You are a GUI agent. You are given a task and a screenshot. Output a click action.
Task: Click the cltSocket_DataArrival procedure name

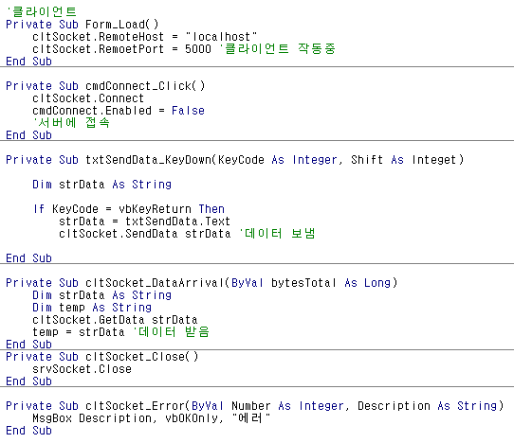pyautogui.click(x=156, y=283)
